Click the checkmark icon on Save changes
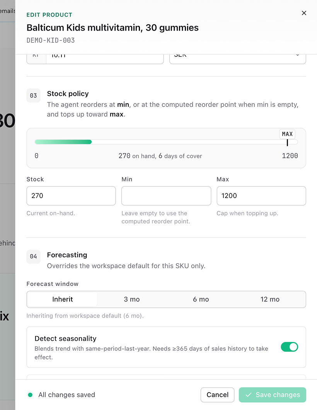Viewport: 317px width, 410px height. [249, 395]
